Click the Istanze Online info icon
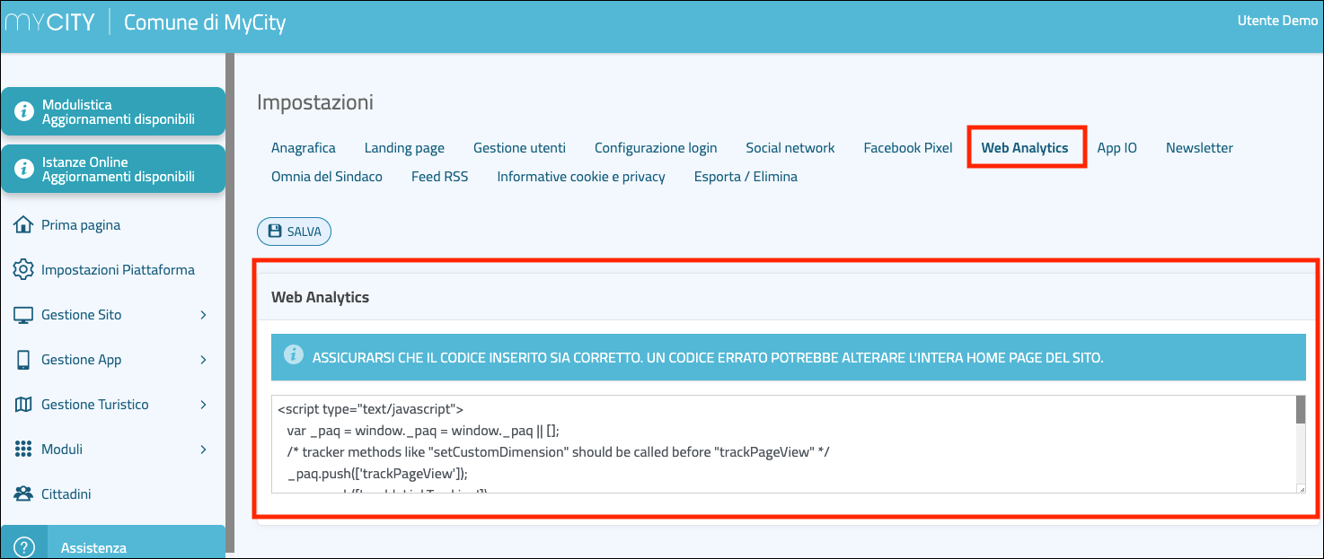Screen dimensions: 1324x559 coord(24,170)
